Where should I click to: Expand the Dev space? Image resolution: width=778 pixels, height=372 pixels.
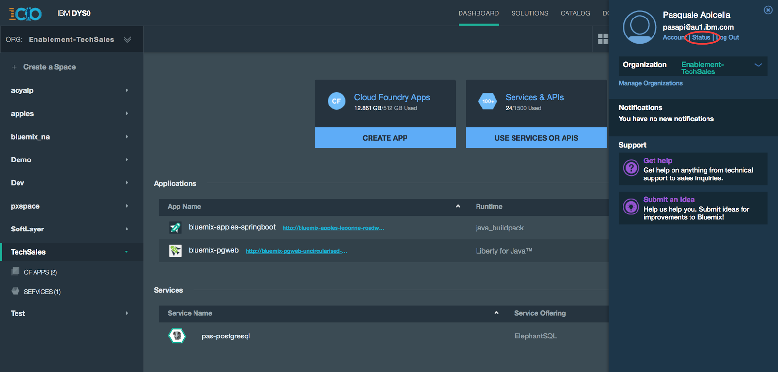tap(127, 183)
